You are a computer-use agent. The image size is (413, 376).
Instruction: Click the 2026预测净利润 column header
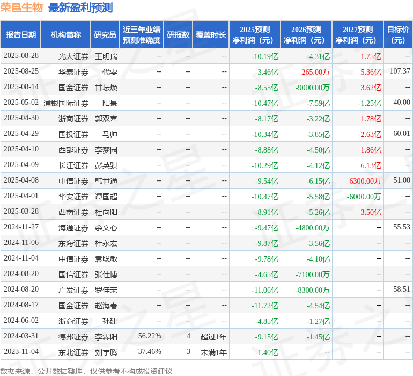(x=306, y=35)
